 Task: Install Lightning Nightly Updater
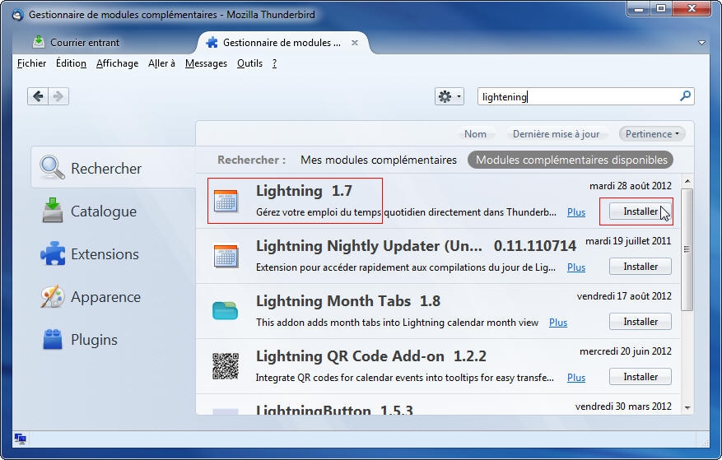coord(640,267)
